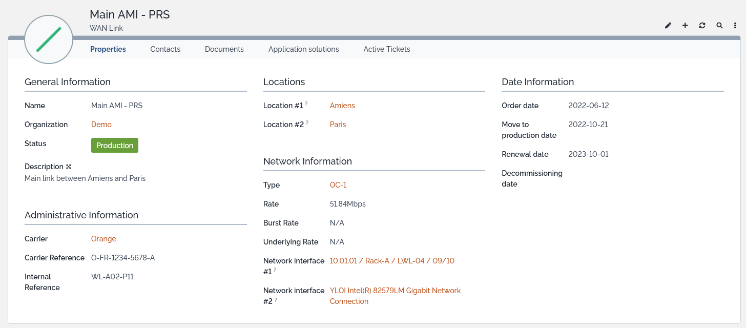Expand the Description field fullscreen icon
Screen dimensions: 746x328
tap(69, 167)
